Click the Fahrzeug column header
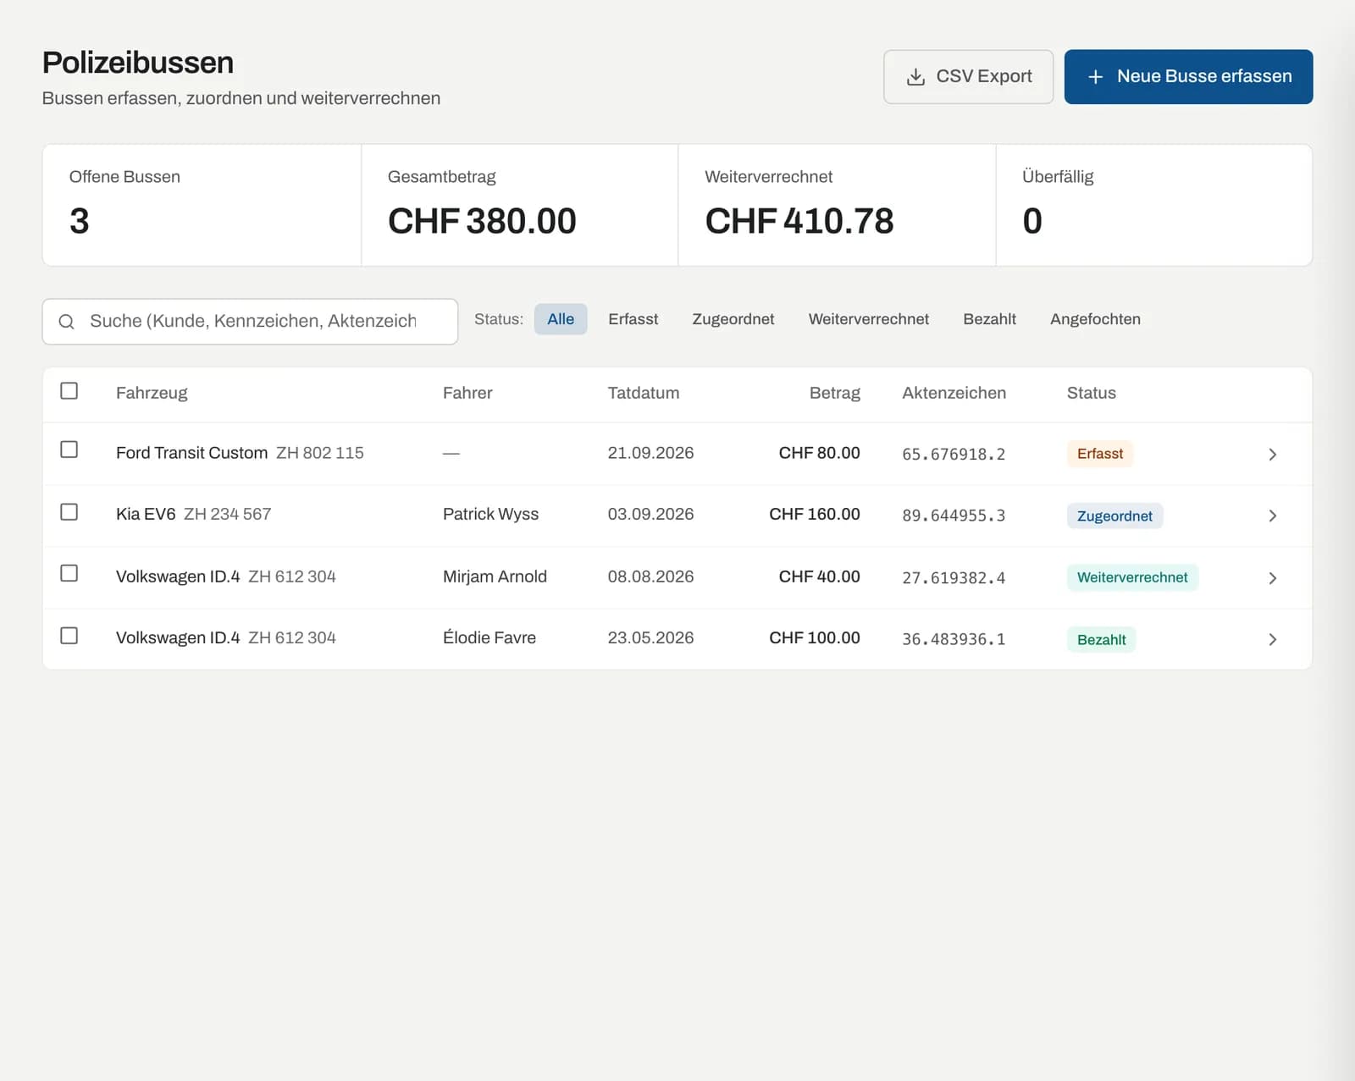The height and width of the screenshot is (1081, 1355). click(152, 393)
